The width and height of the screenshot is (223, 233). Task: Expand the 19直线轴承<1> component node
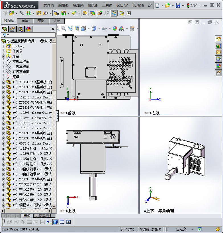(x=4, y=169)
